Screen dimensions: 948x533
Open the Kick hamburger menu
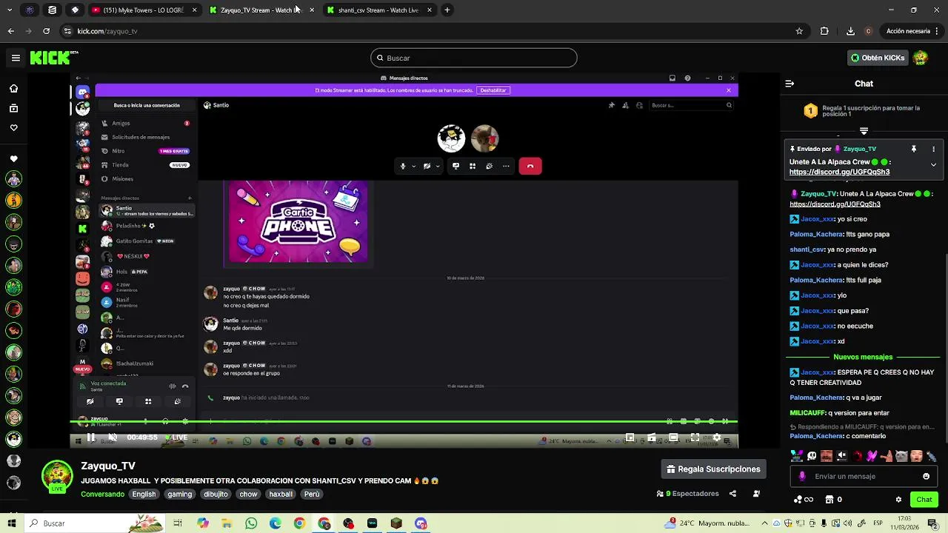coord(16,58)
